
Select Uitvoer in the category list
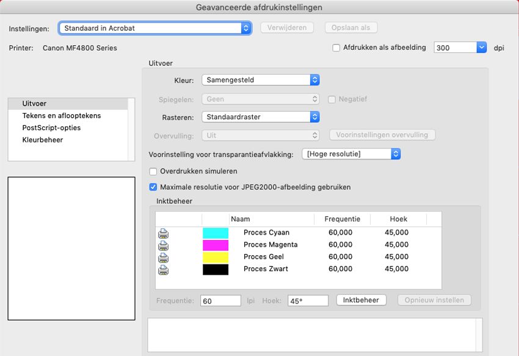[x=68, y=104]
